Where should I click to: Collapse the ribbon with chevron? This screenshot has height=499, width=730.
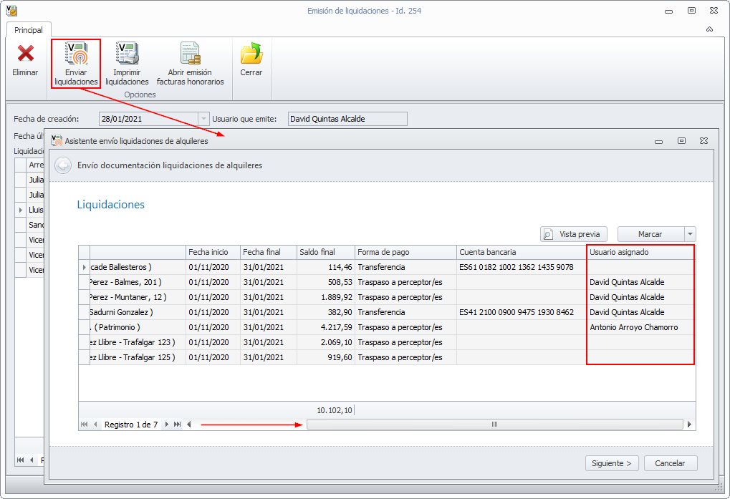click(x=709, y=30)
